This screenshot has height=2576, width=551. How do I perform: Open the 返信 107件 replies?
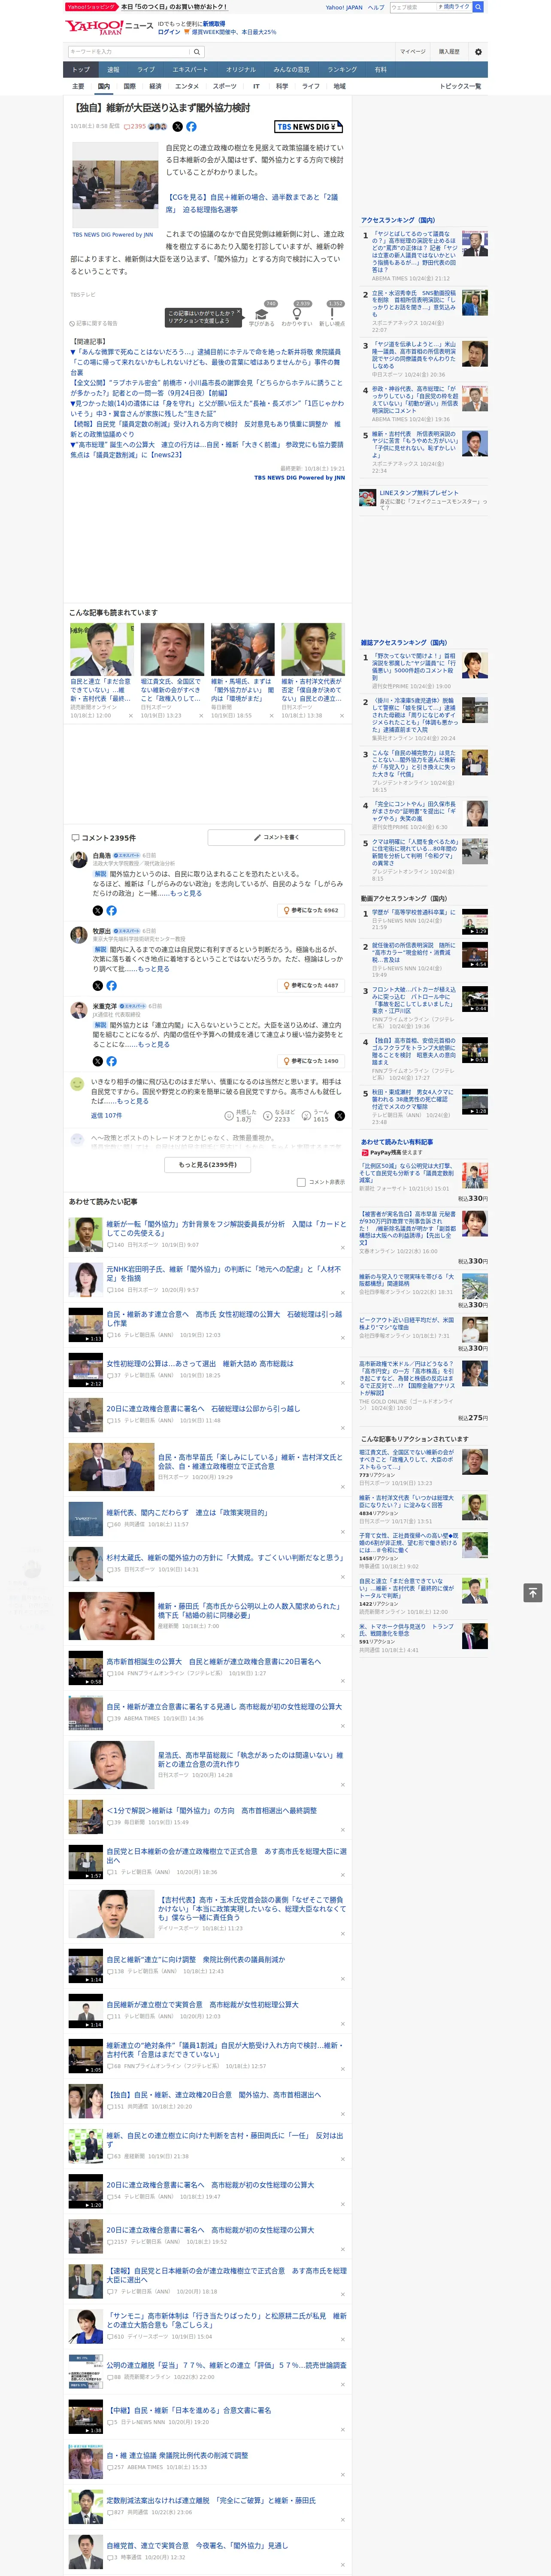click(x=106, y=1115)
